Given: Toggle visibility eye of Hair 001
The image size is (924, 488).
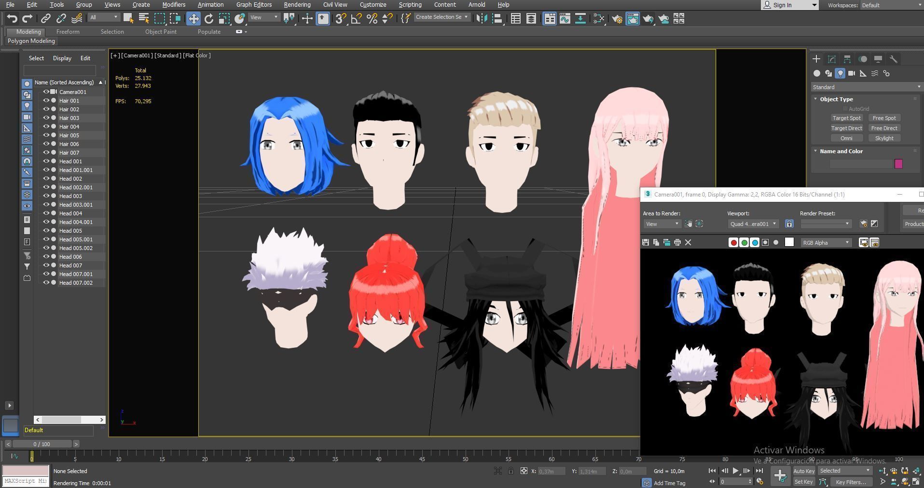Looking at the screenshot, I should click(47, 101).
